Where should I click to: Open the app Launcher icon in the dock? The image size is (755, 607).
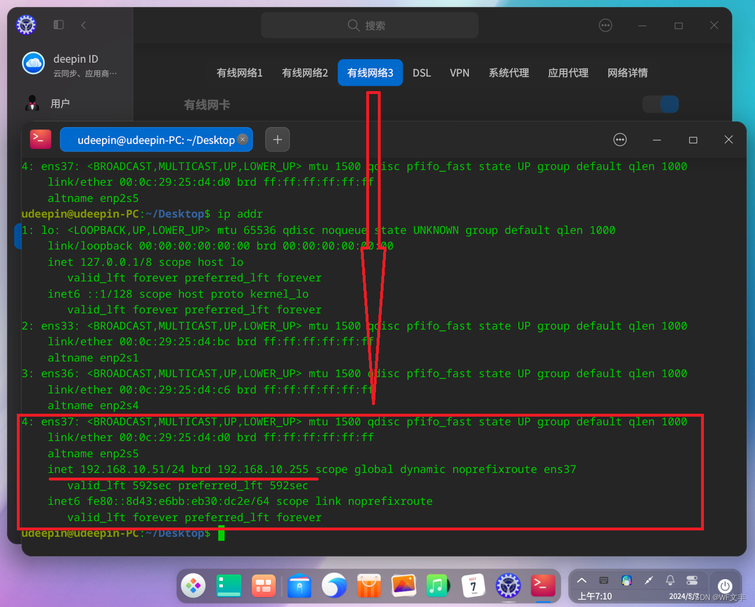point(193,586)
